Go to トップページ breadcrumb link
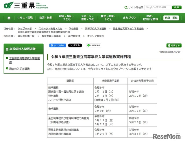 (x=25, y=29)
